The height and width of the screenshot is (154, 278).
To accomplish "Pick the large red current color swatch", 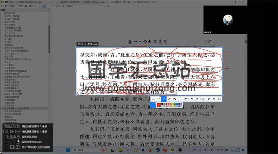I will click(x=159, y=105).
